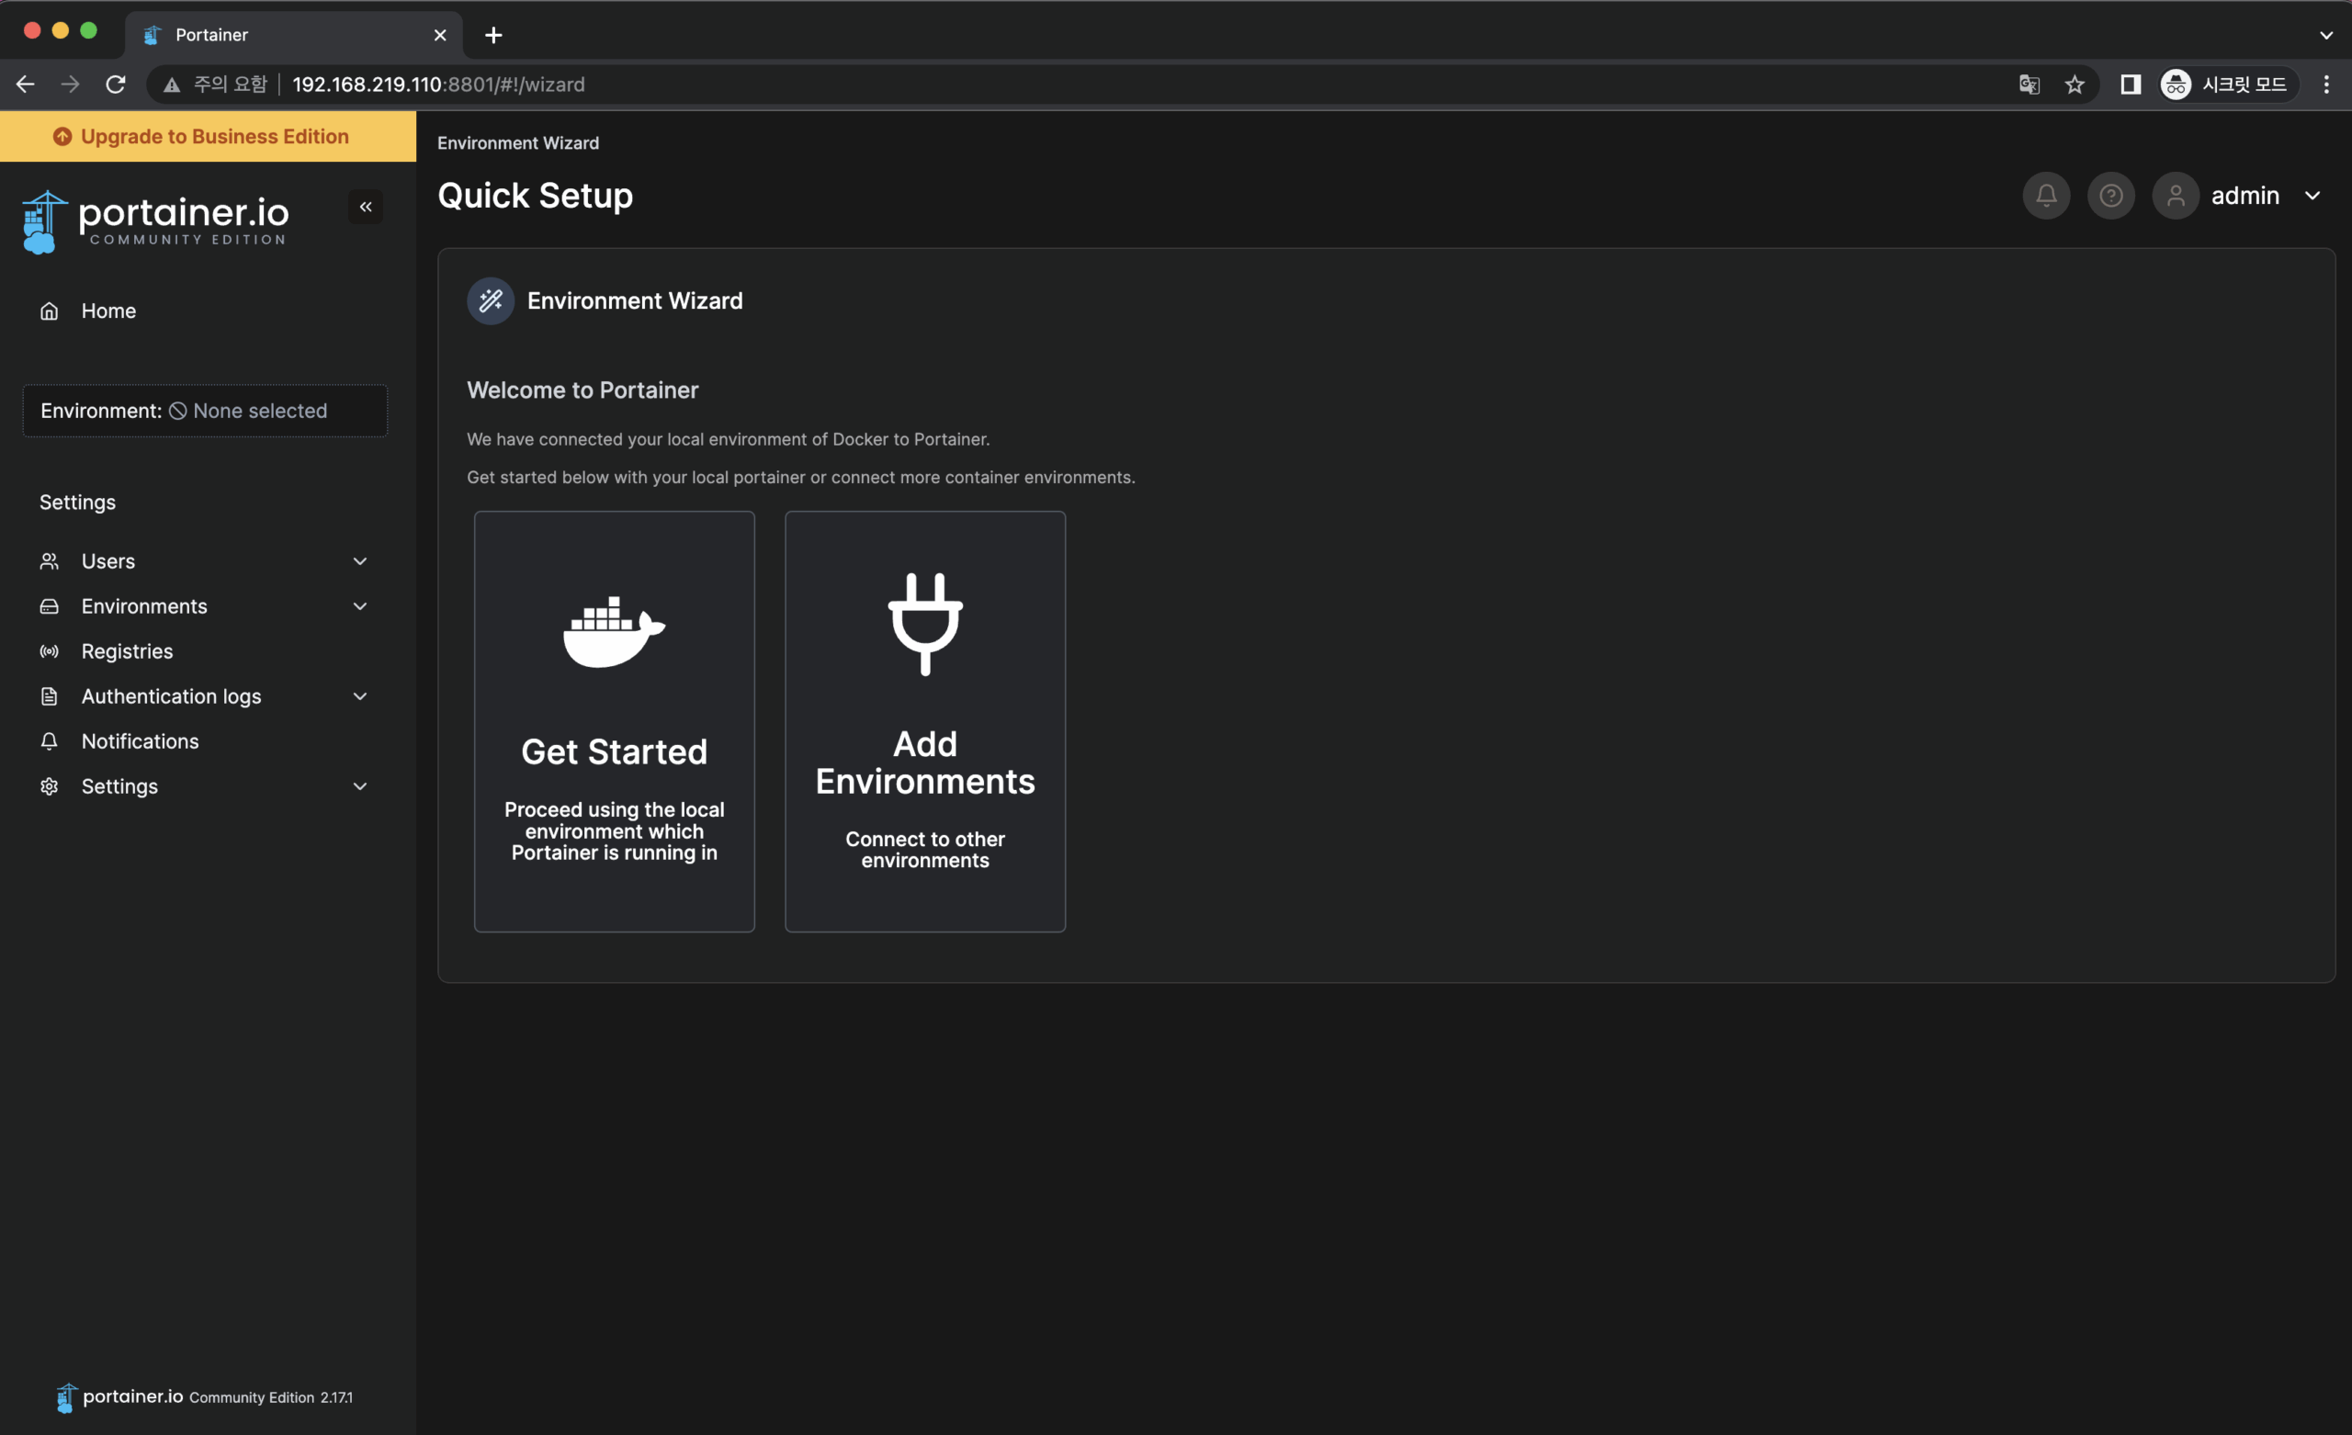Image resolution: width=2352 pixels, height=1435 pixels.
Task: Reload the page with refresh icon
Action: (116, 84)
